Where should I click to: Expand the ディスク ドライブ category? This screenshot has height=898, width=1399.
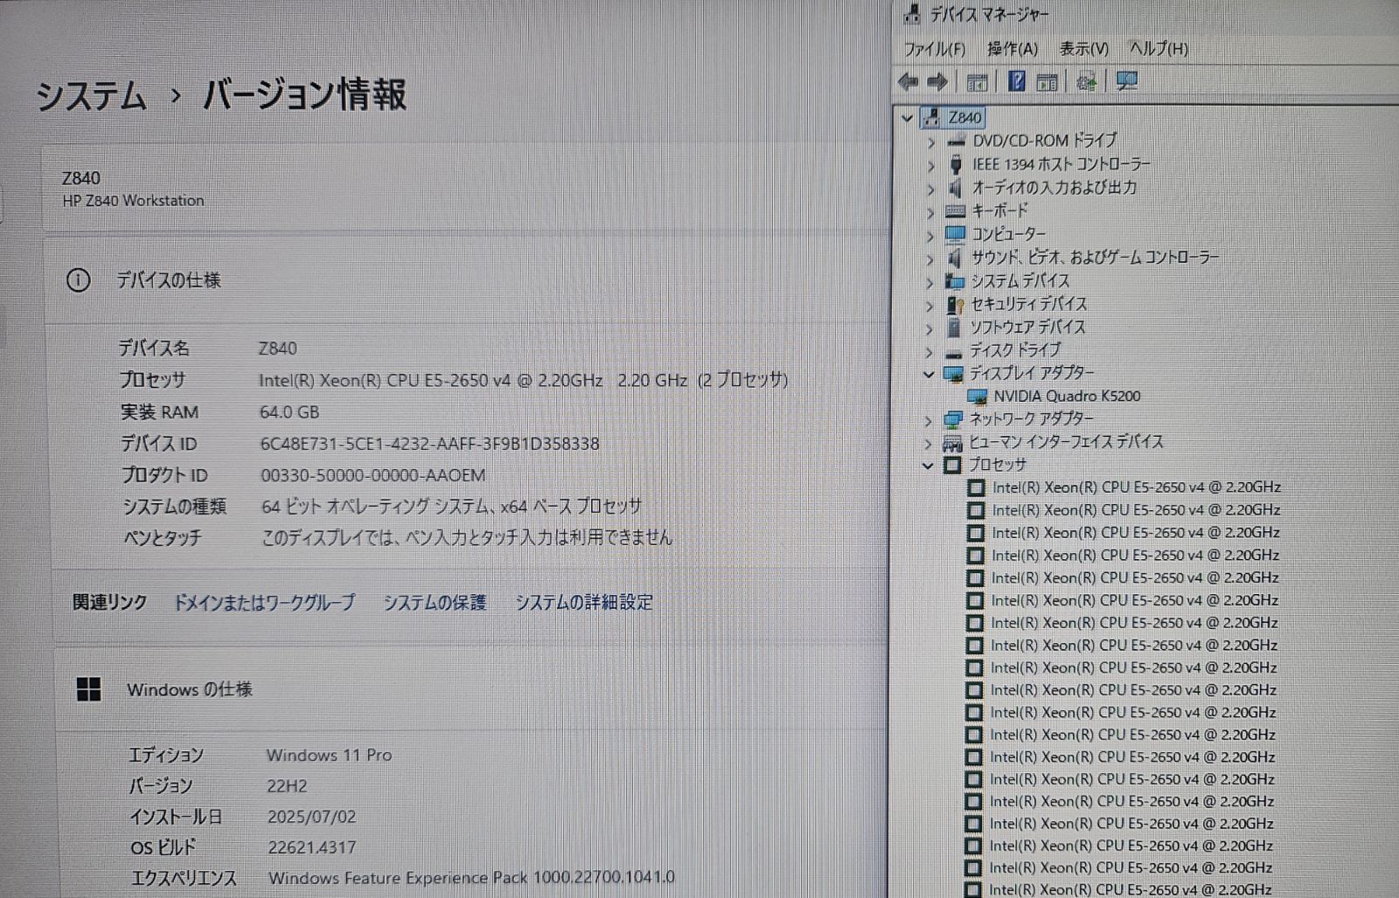tap(929, 352)
